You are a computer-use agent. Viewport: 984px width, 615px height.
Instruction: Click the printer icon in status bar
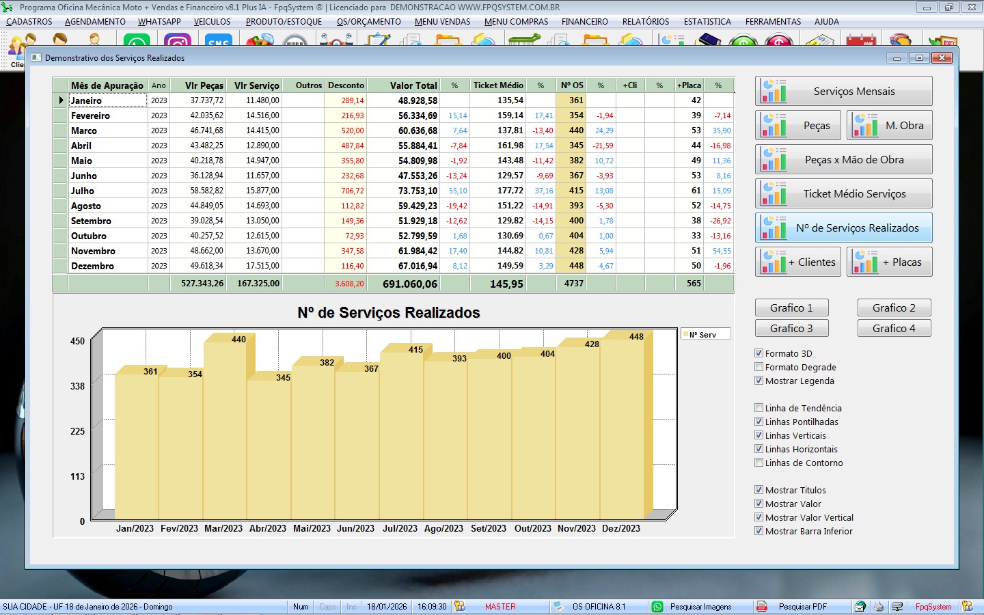tap(879, 607)
